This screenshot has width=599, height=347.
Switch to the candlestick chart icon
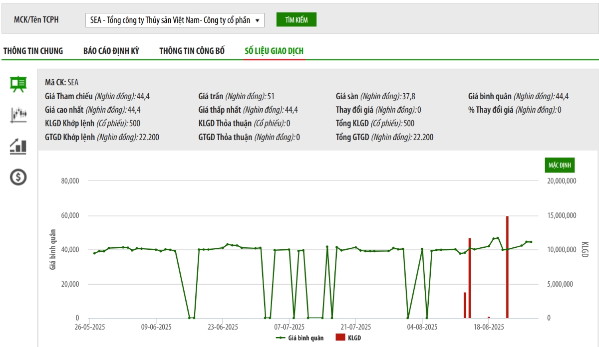18,115
